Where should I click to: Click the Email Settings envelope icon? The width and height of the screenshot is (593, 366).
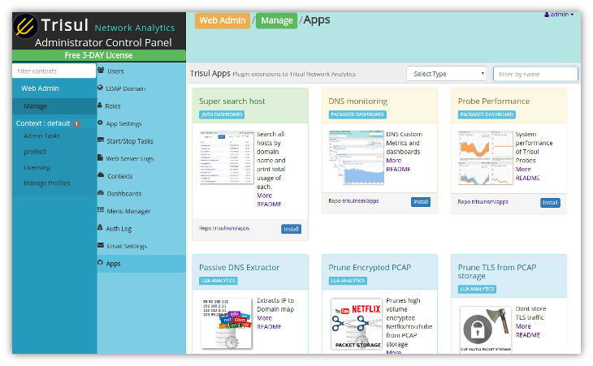click(101, 245)
